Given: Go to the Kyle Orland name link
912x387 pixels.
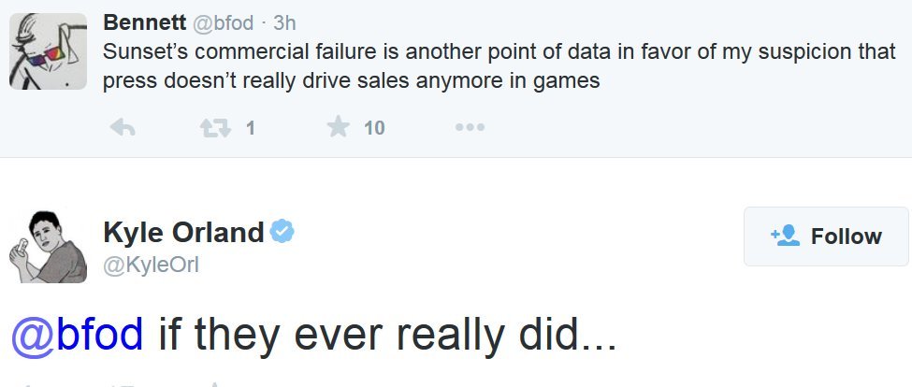Looking at the screenshot, I should (183, 233).
